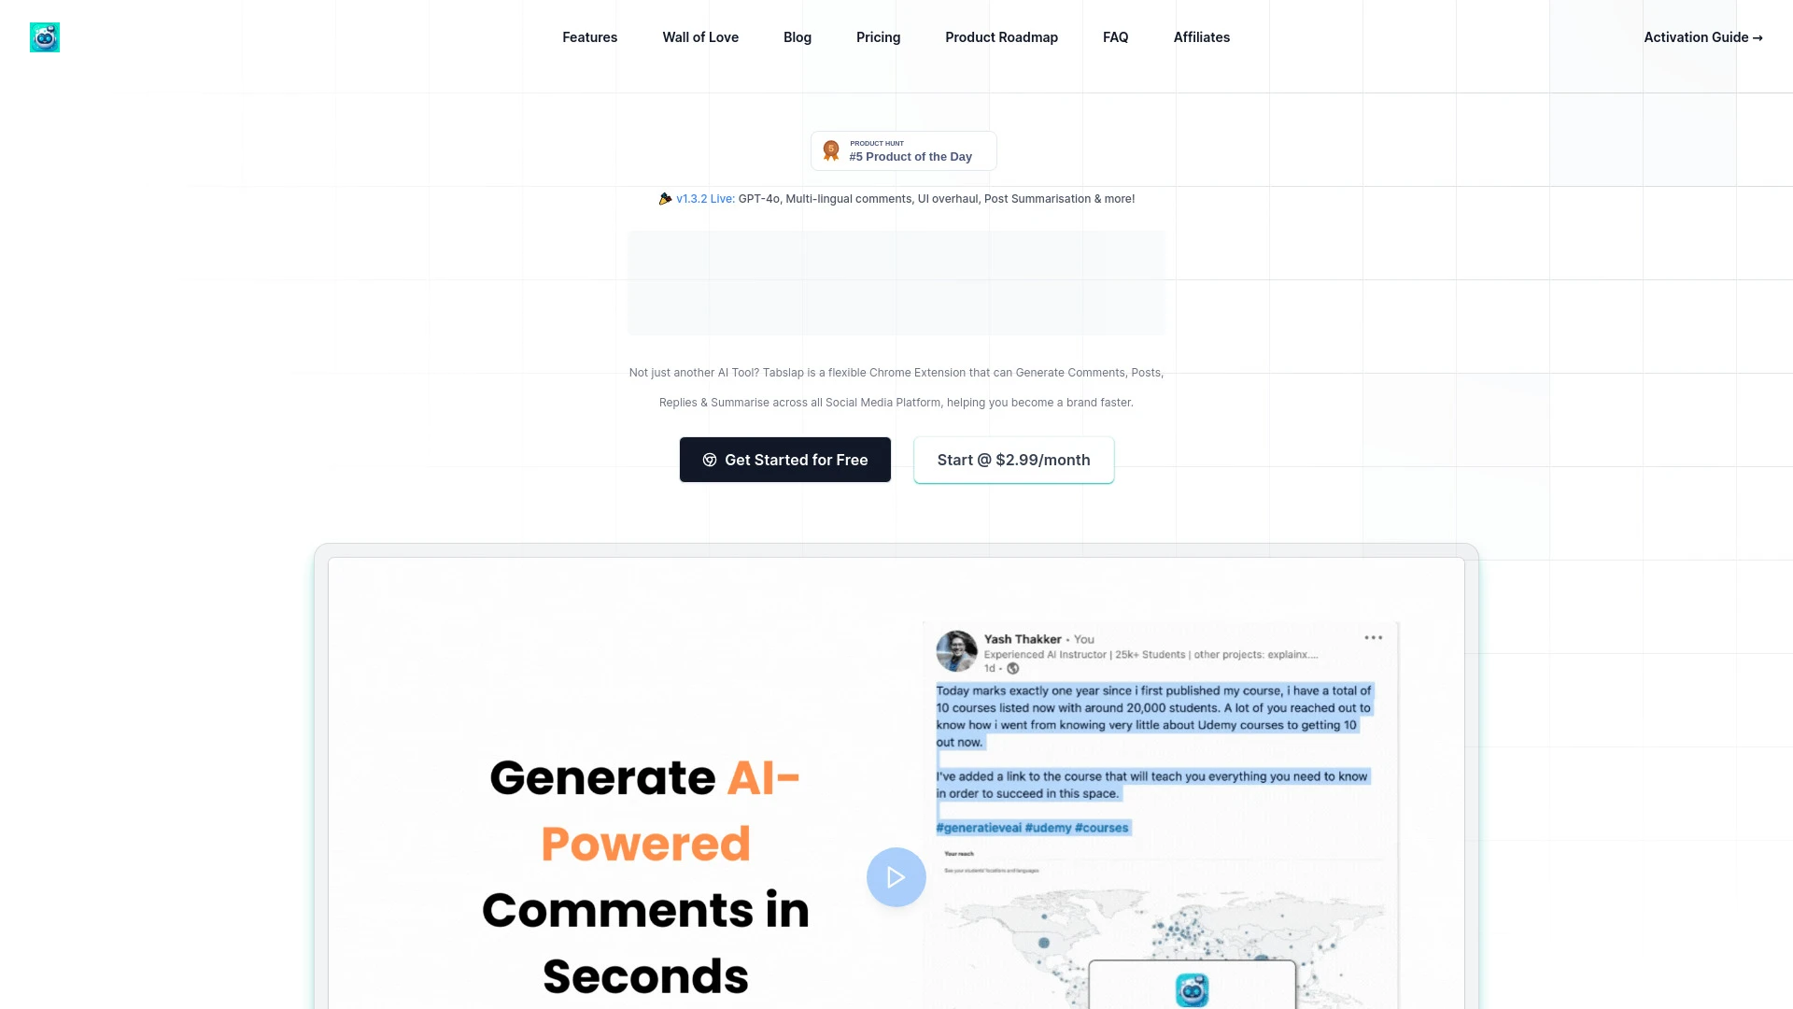Click the Activation Guide arrow link
The image size is (1793, 1009).
click(1703, 37)
